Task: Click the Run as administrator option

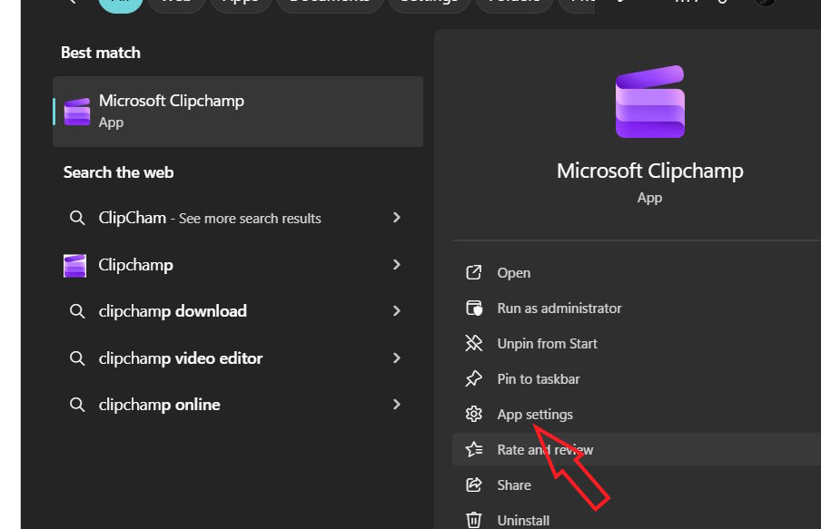Action: pyautogui.click(x=558, y=308)
